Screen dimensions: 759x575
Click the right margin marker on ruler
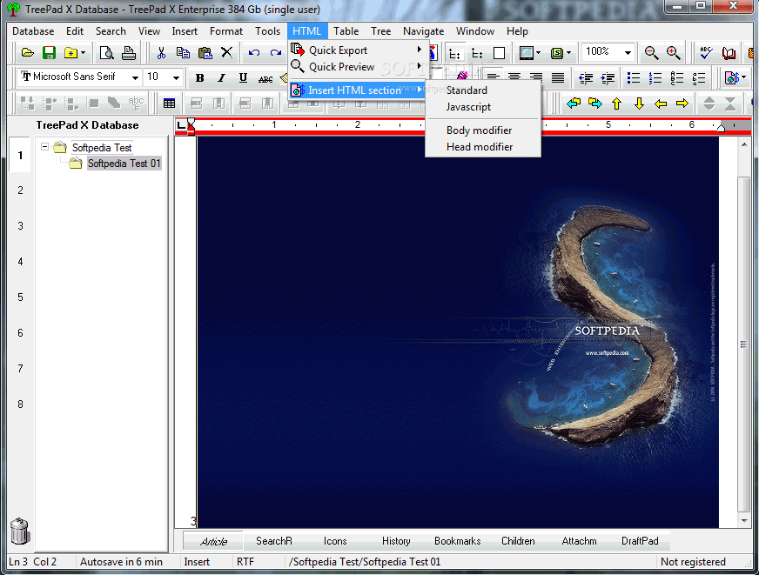point(721,127)
